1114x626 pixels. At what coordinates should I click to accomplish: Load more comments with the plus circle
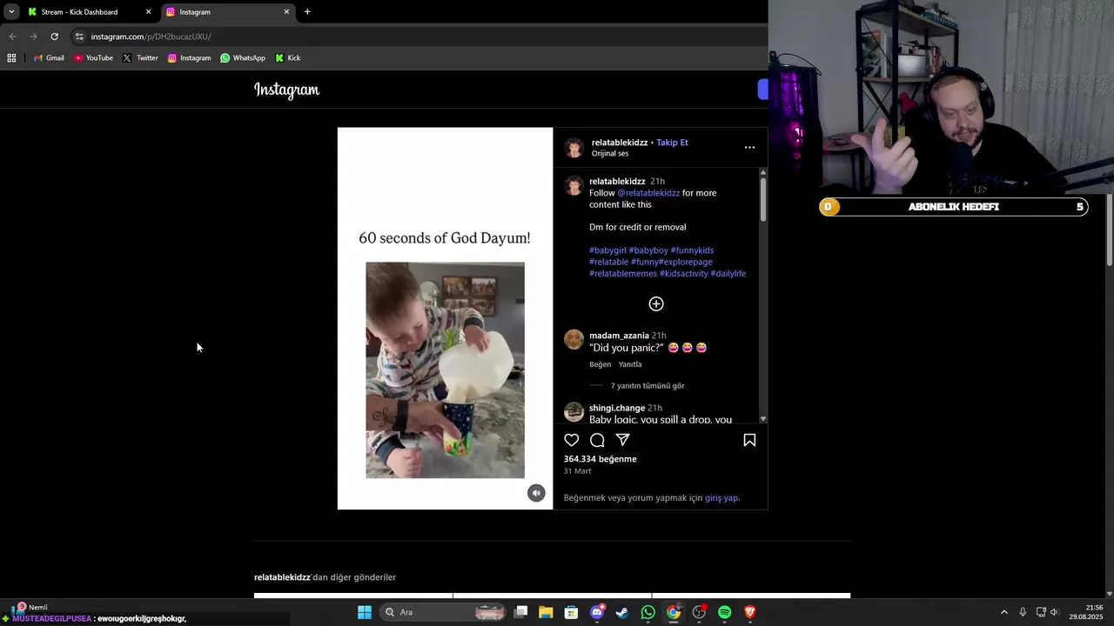pyautogui.click(x=656, y=303)
